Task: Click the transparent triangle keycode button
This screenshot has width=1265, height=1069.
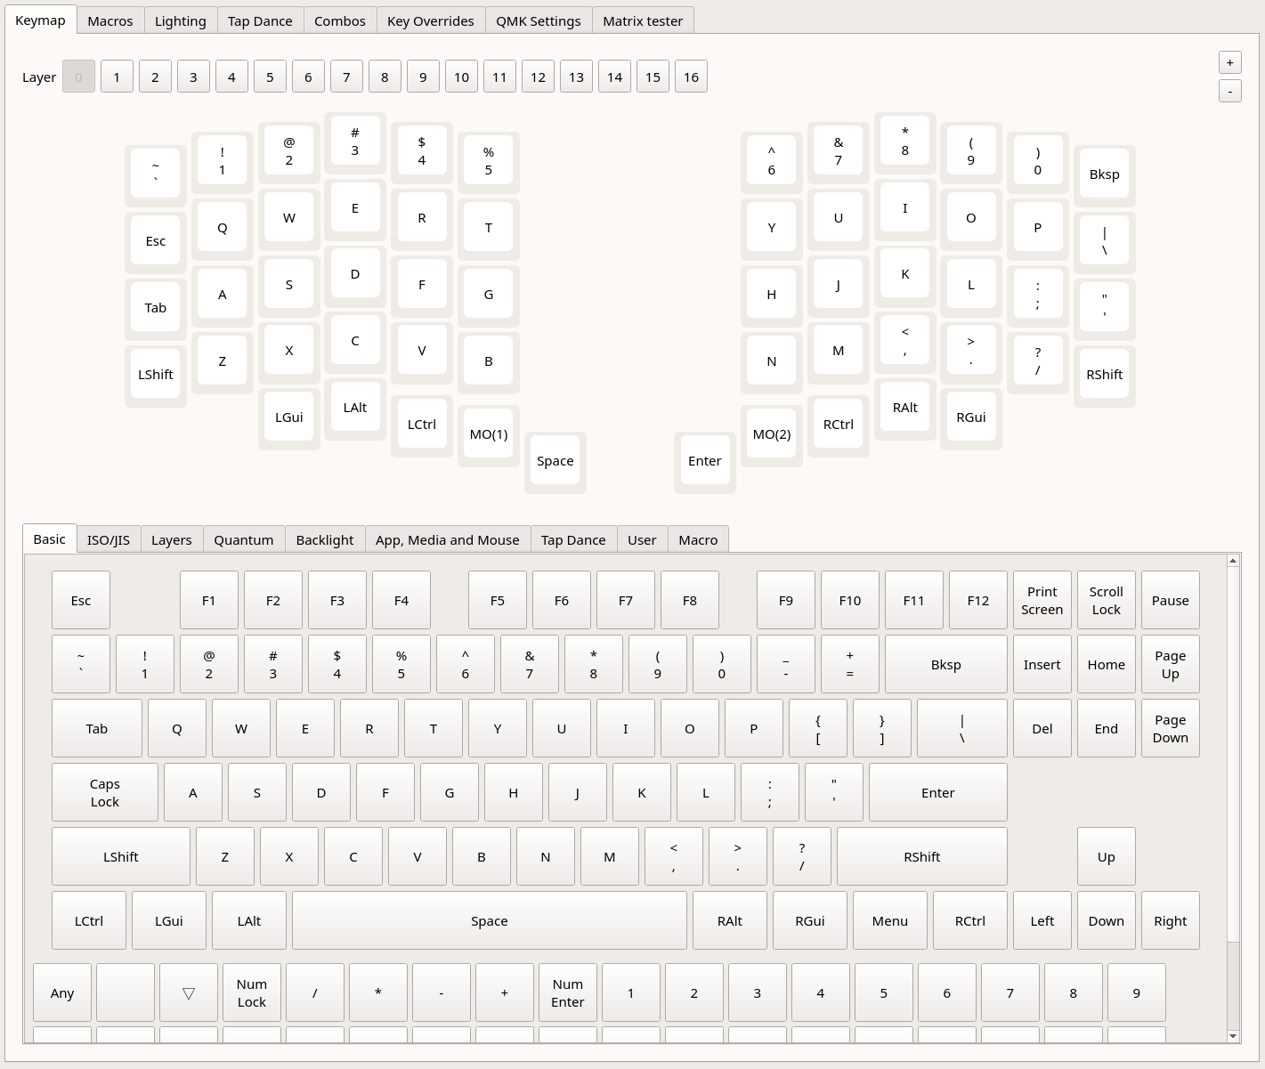Action: click(188, 992)
